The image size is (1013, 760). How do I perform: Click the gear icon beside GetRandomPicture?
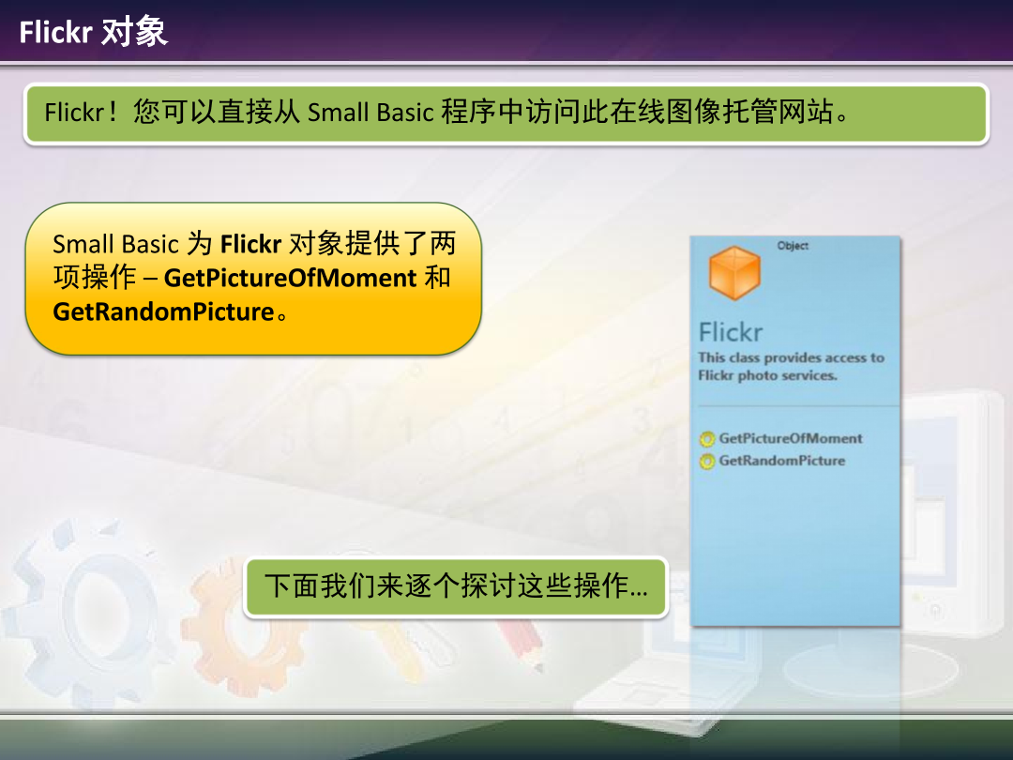click(708, 461)
